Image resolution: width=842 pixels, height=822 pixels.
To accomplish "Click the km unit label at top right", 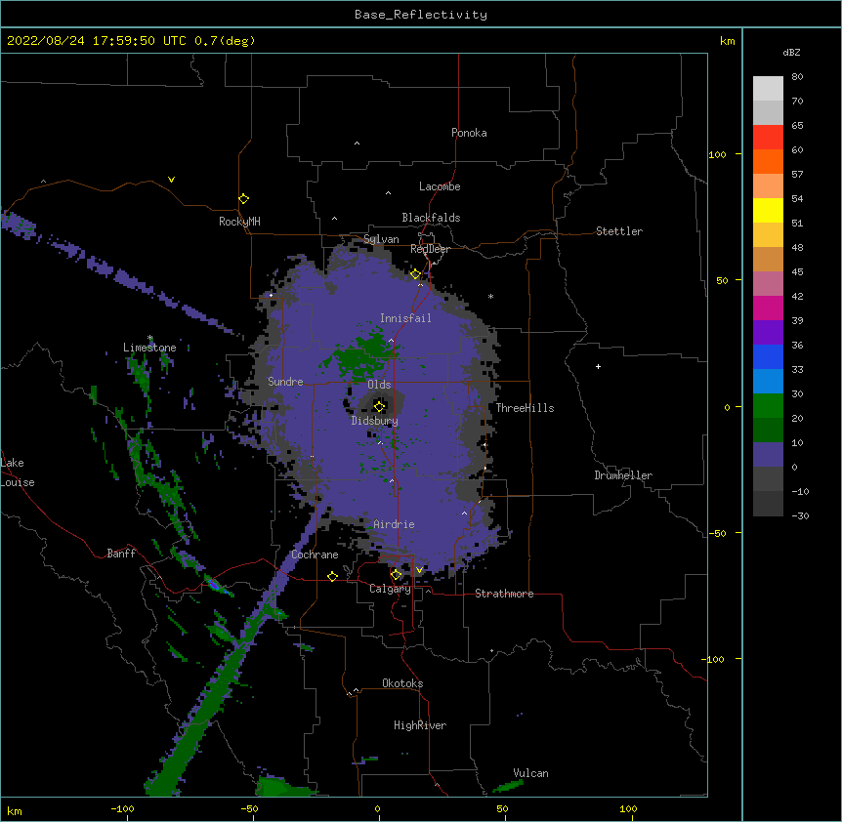I will click(727, 41).
